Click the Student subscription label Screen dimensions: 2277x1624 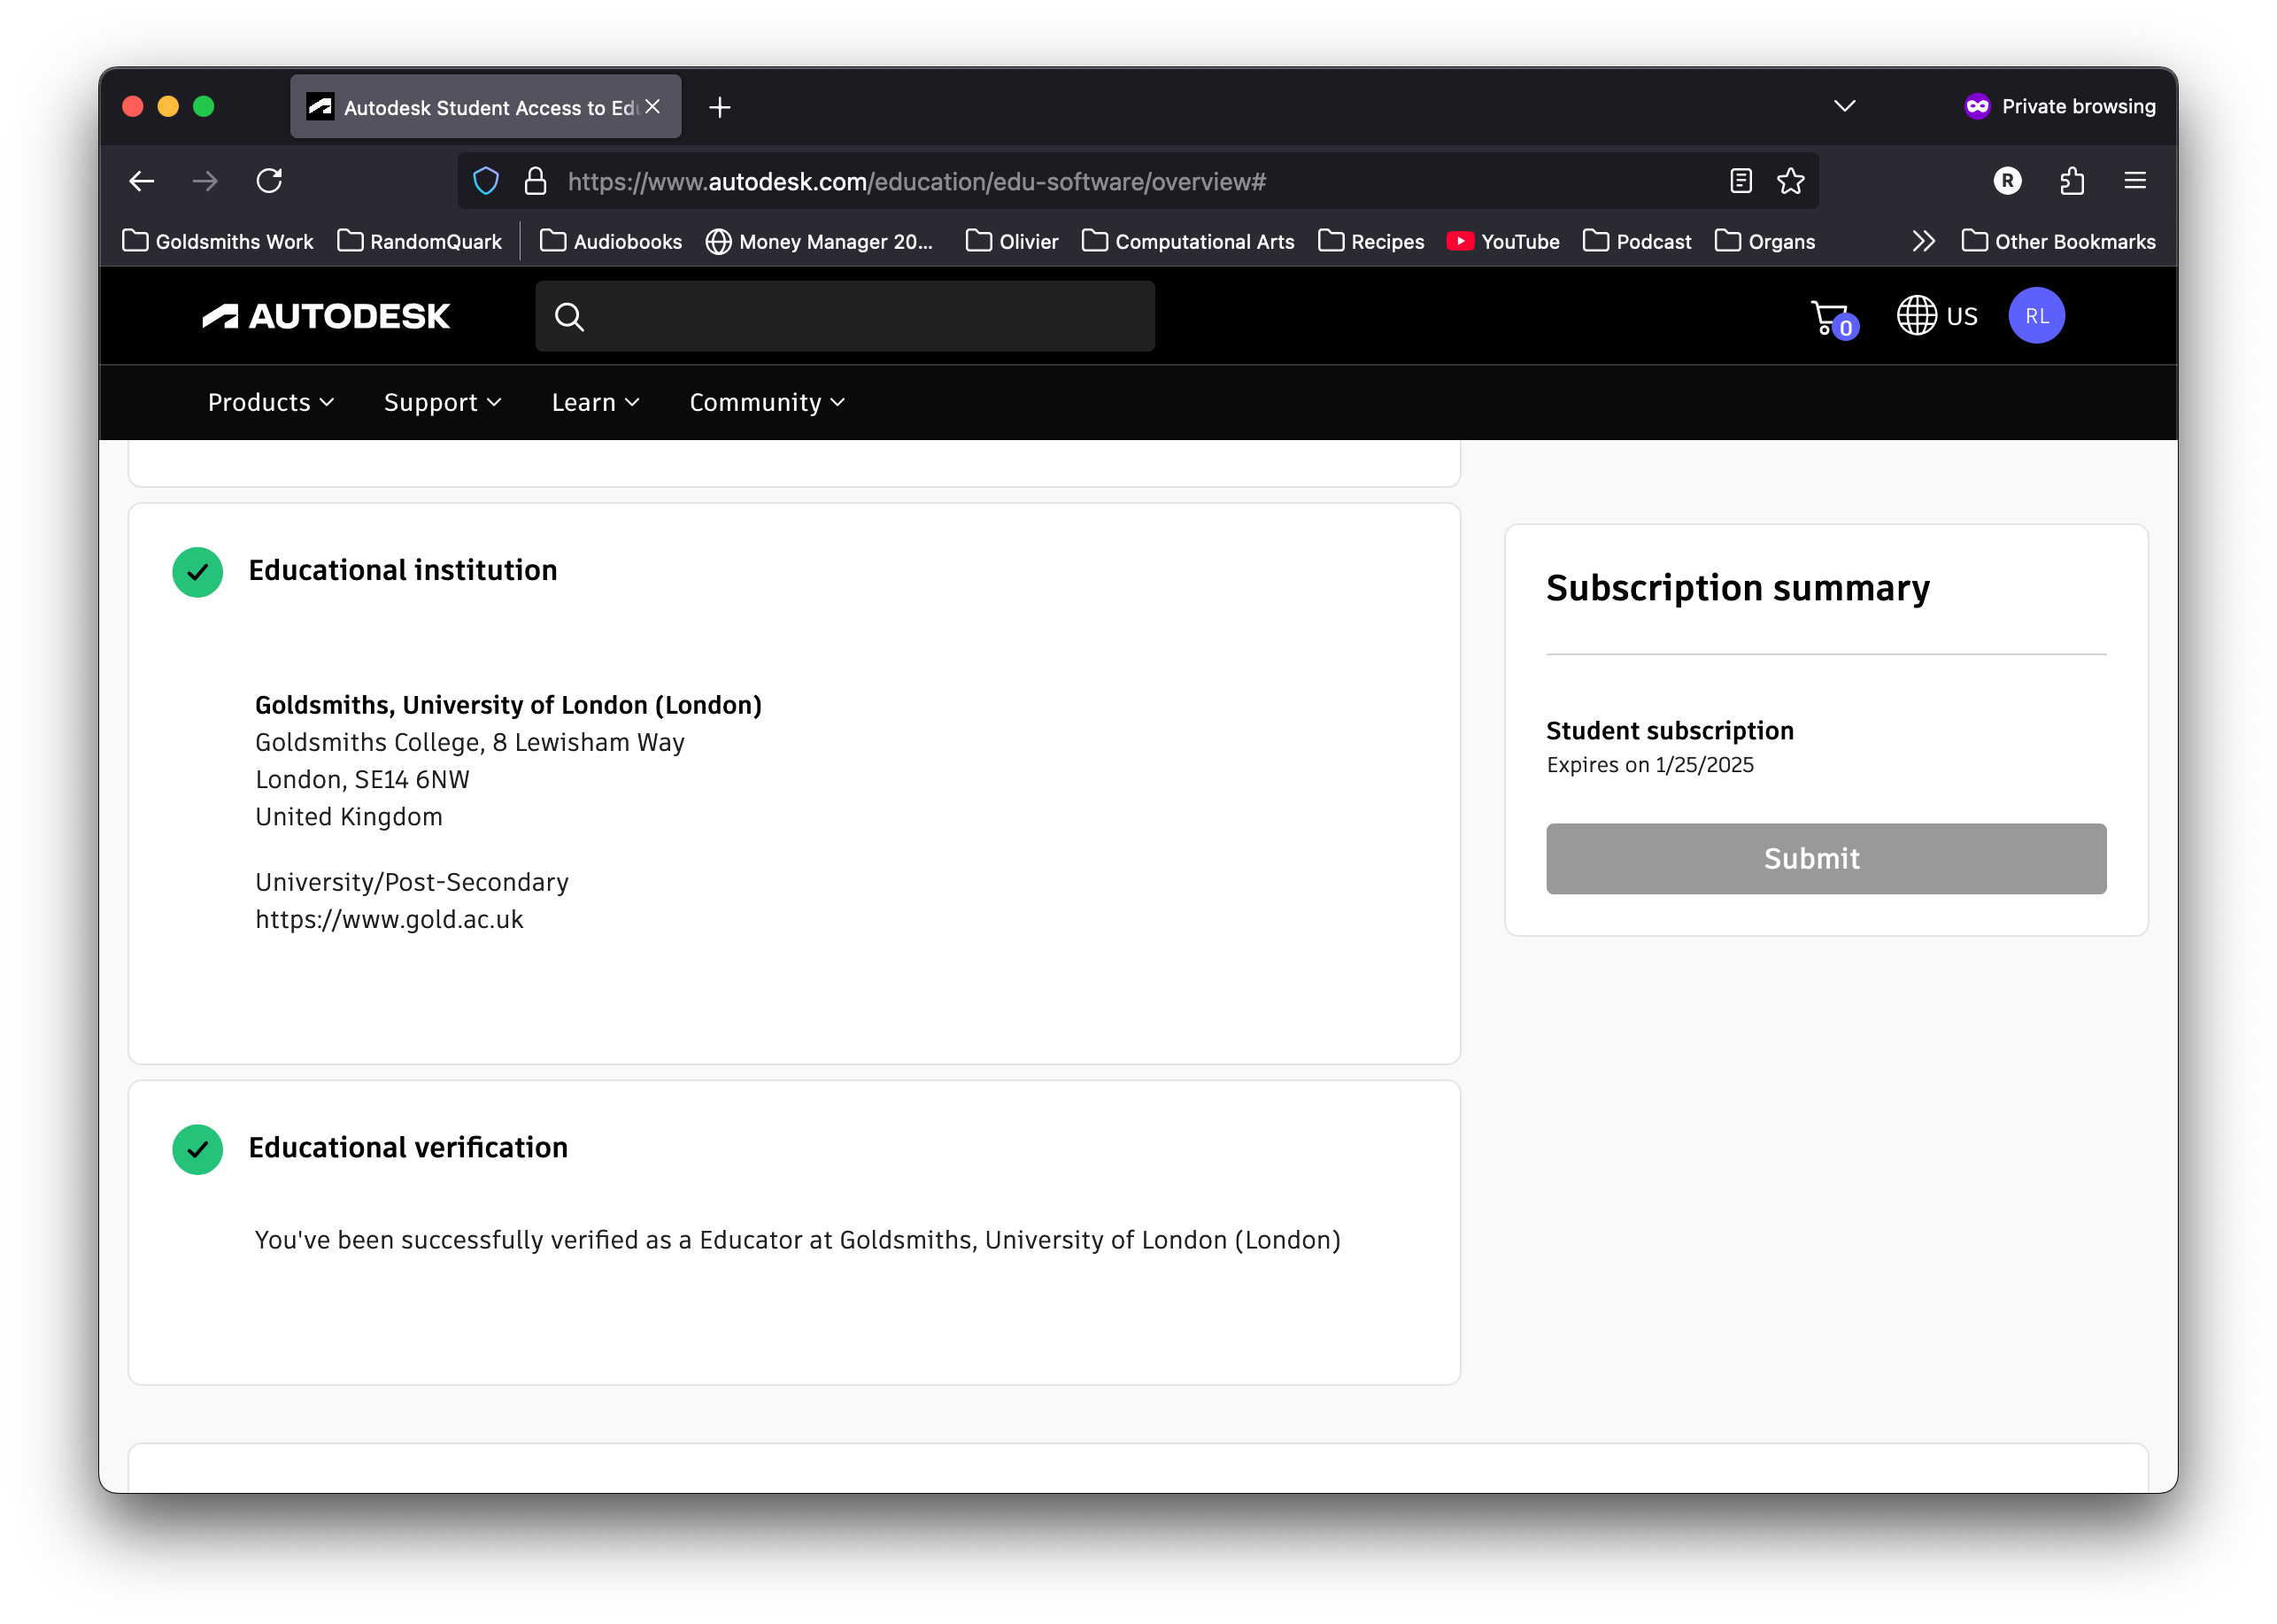pyautogui.click(x=1670, y=730)
